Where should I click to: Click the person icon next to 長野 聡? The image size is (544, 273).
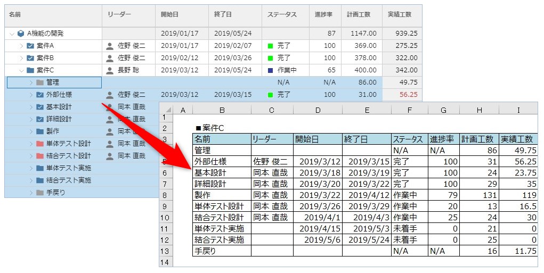pyautogui.click(x=110, y=70)
